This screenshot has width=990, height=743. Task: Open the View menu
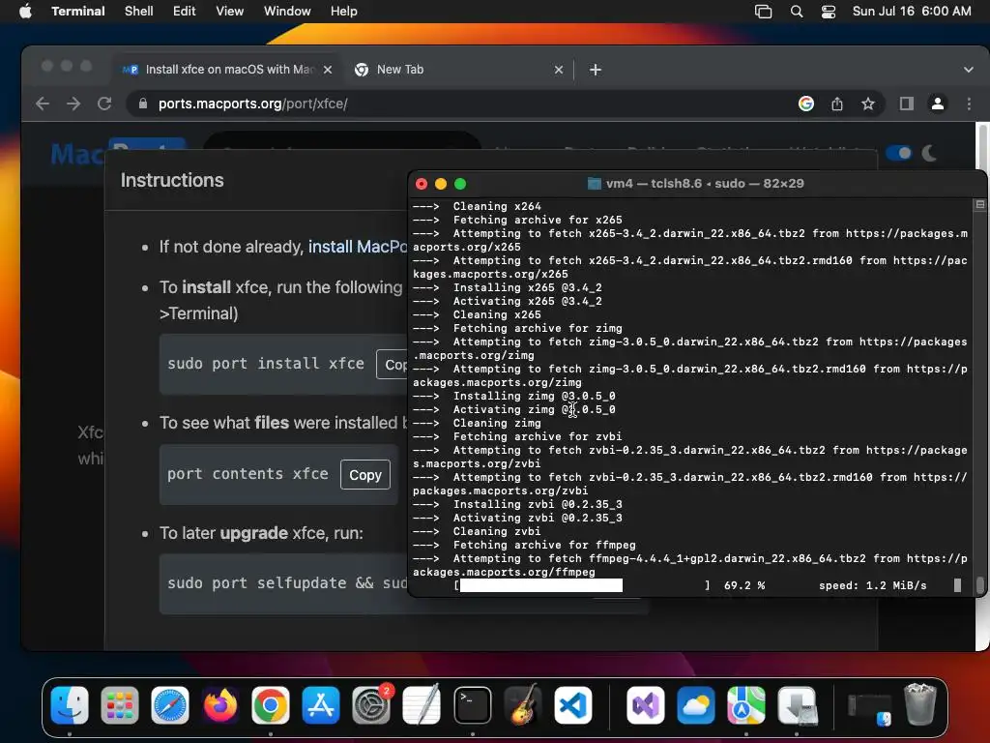tap(230, 12)
